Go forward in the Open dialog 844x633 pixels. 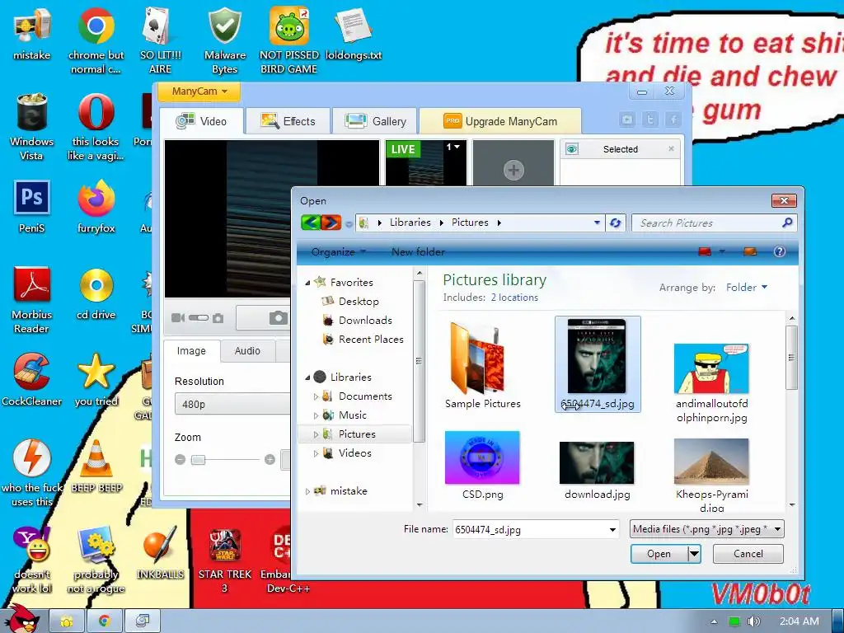point(331,223)
